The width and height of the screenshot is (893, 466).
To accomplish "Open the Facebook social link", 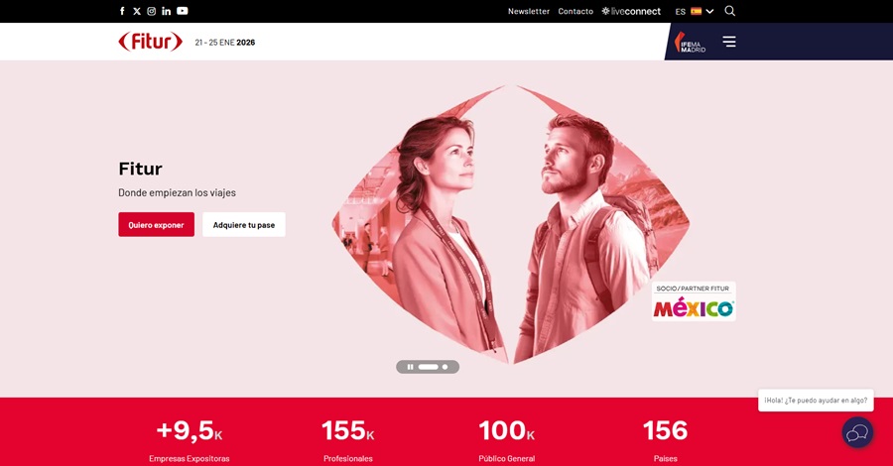I will point(122,11).
